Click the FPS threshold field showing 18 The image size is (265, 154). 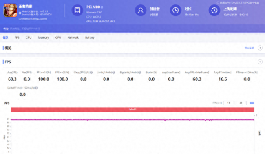[229, 103]
